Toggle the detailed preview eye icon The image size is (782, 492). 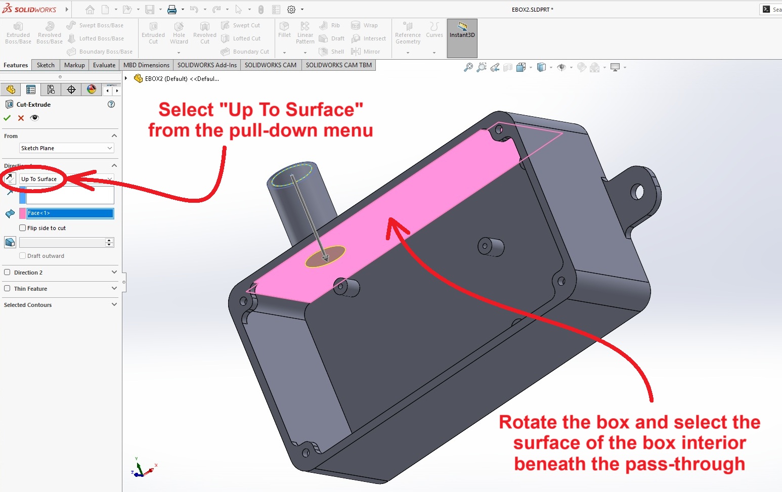click(34, 118)
